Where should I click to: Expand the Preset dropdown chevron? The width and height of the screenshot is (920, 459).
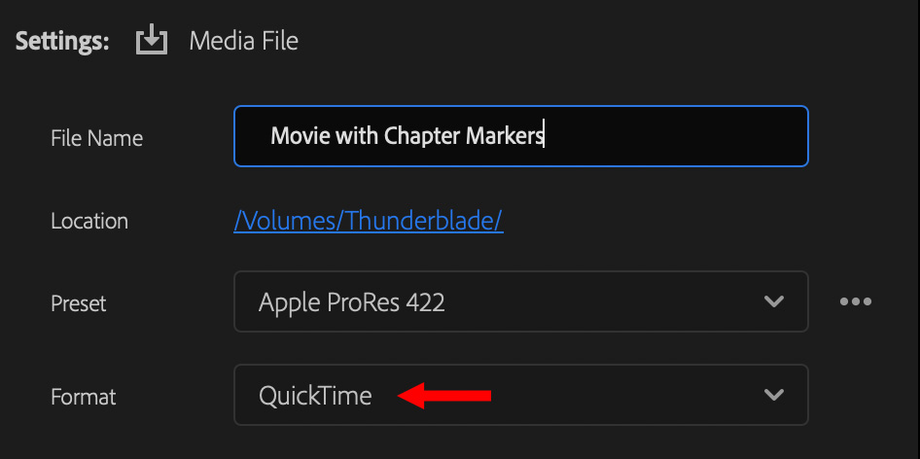click(774, 301)
